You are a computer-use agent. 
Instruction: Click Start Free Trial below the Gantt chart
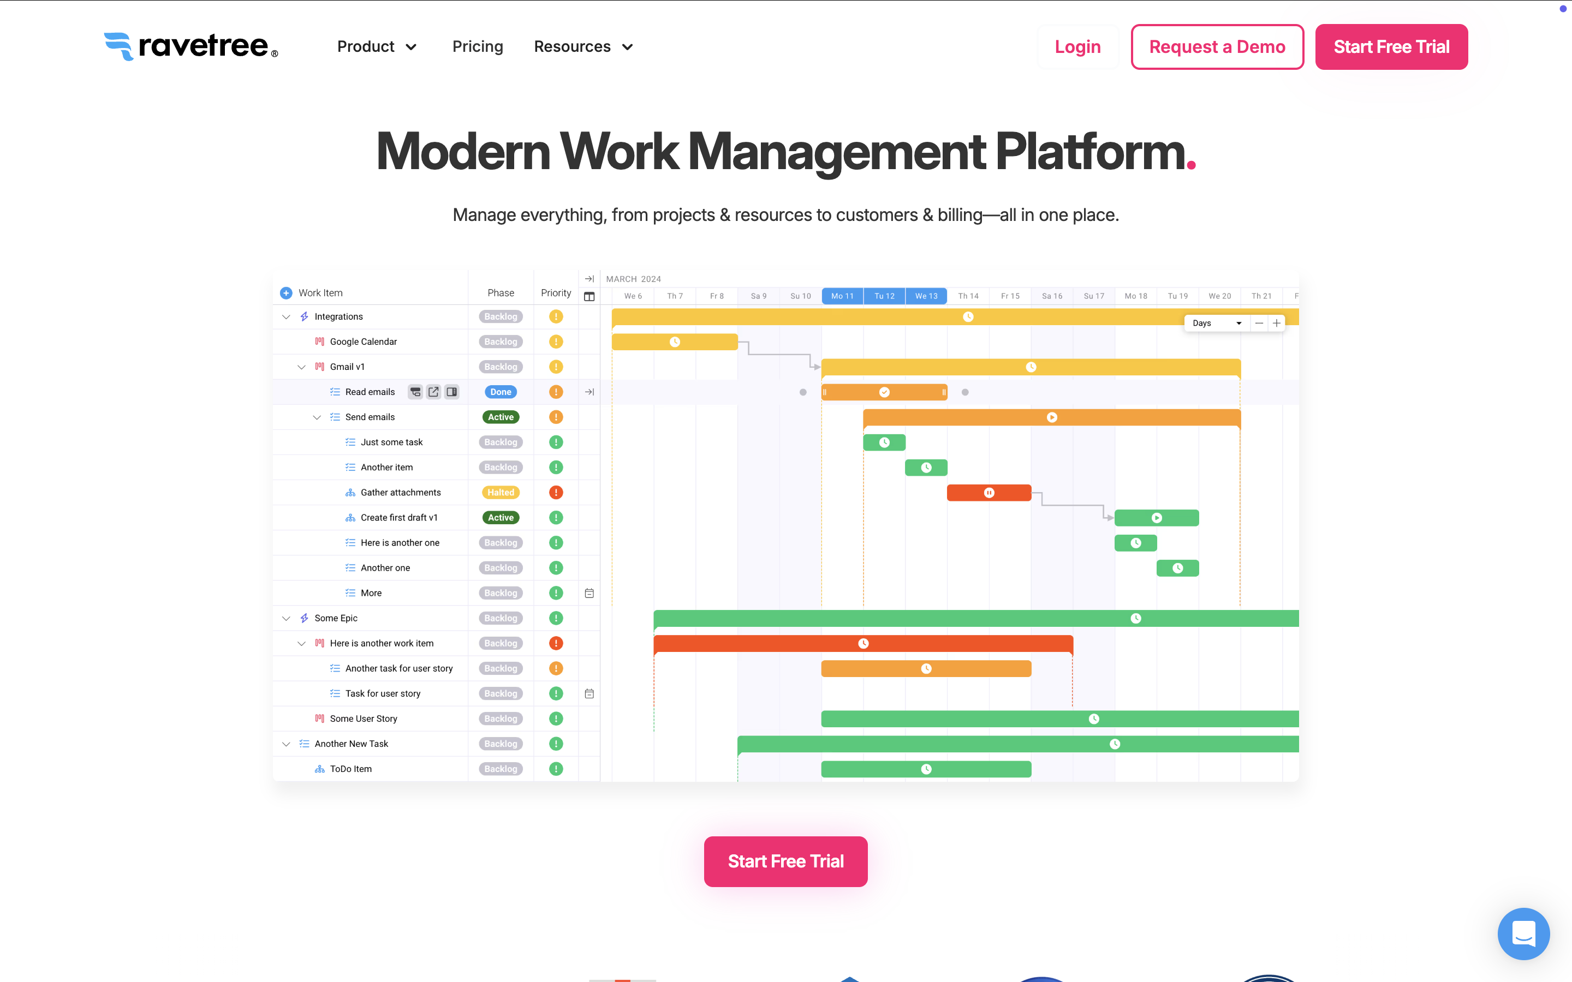click(x=785, y=861)
